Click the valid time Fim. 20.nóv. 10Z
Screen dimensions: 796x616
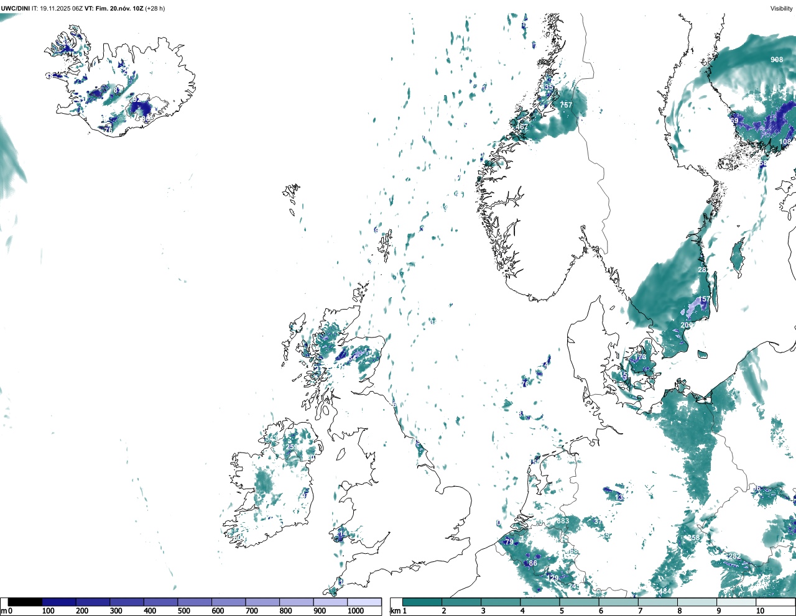[119, 8]
